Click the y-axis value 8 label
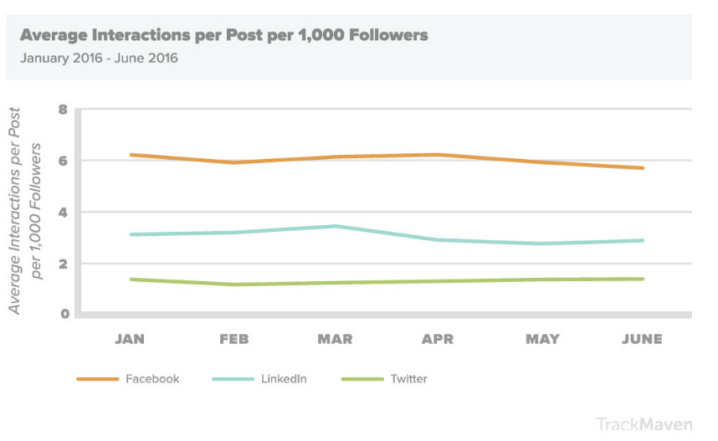 coord(63,109)
